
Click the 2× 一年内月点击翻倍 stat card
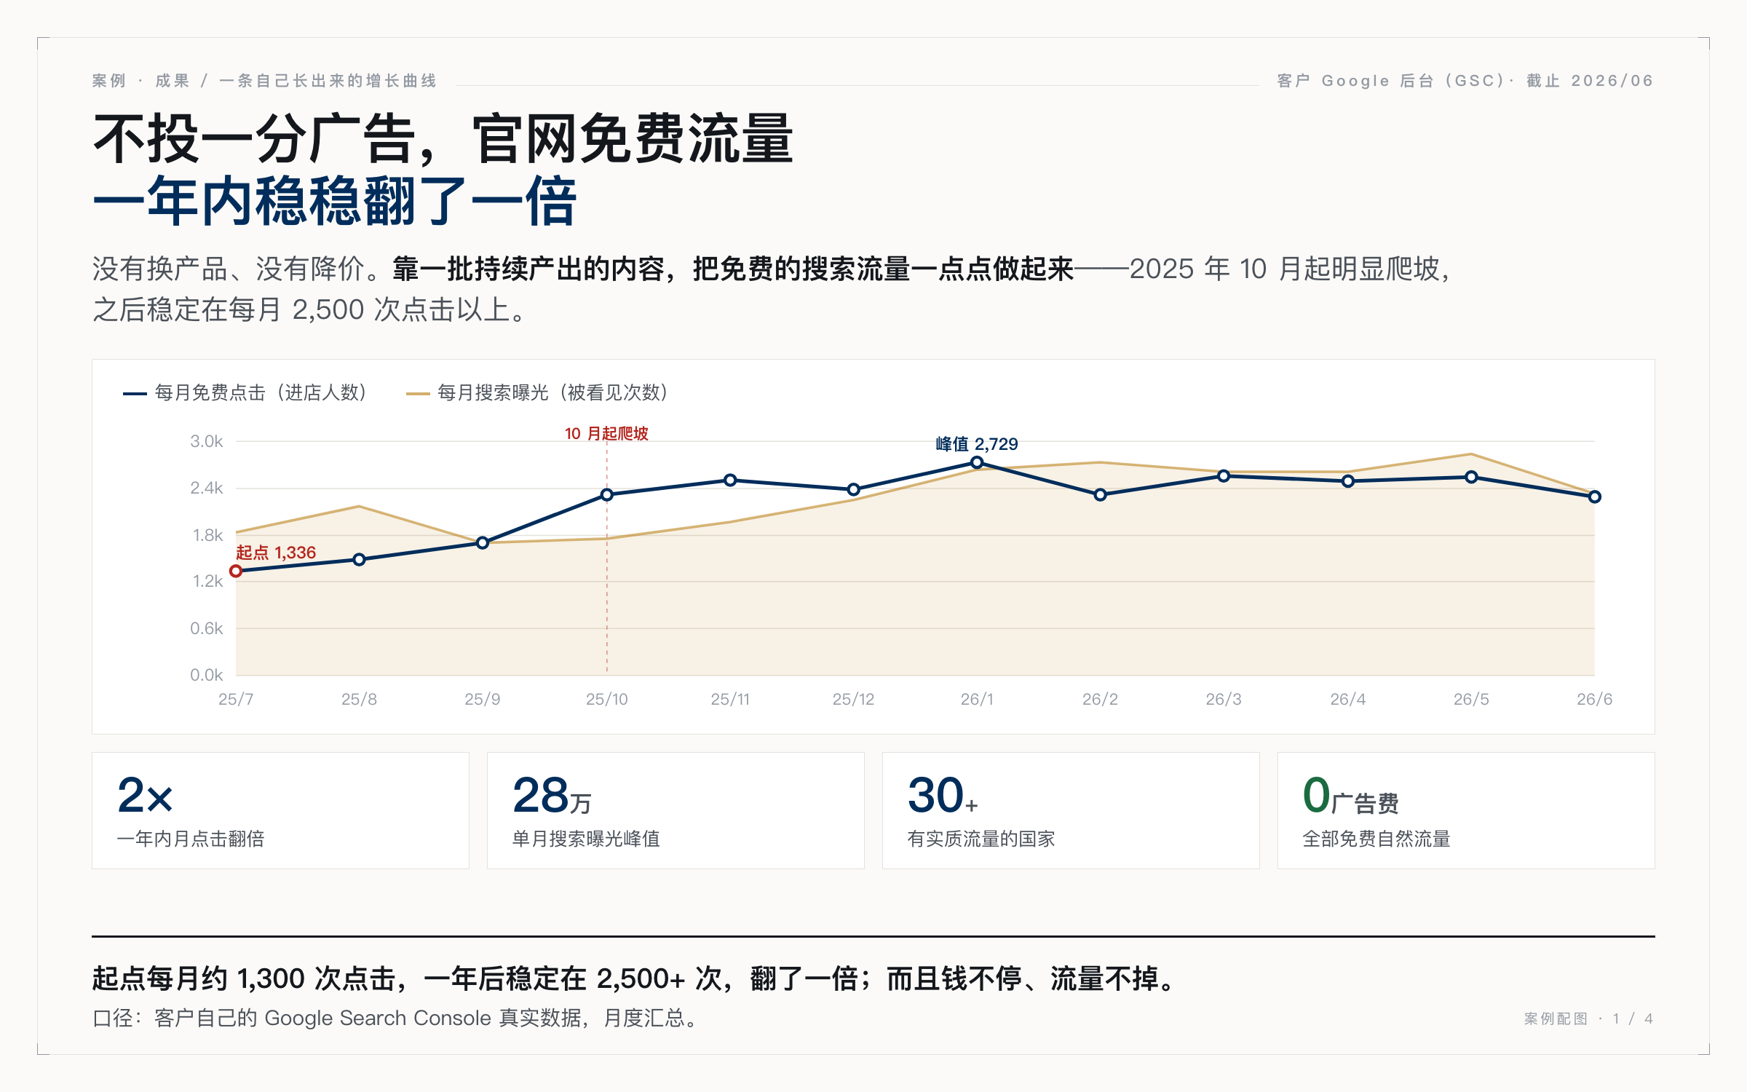coord(280,810)
